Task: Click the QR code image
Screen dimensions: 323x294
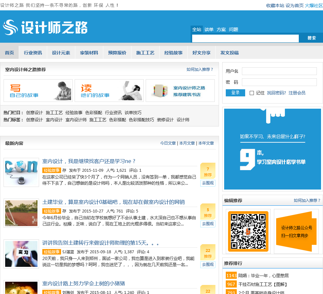Action: 248,231
